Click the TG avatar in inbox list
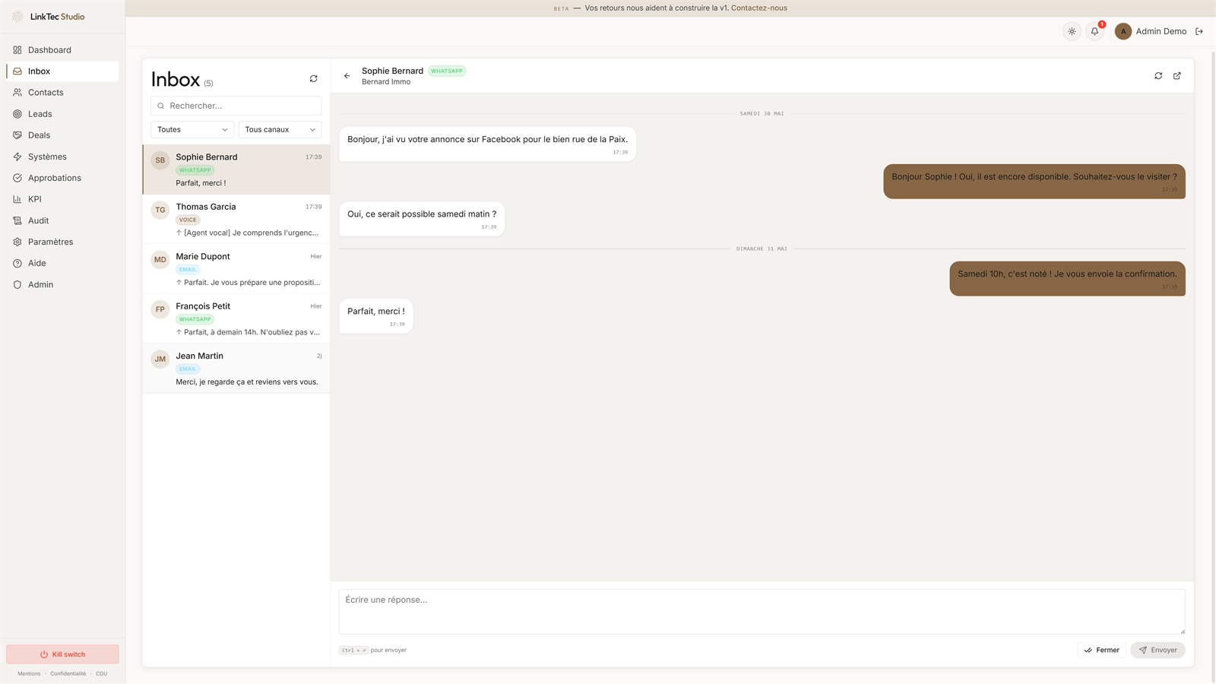This screenshot has height=684, width=1216. (160, 210)
